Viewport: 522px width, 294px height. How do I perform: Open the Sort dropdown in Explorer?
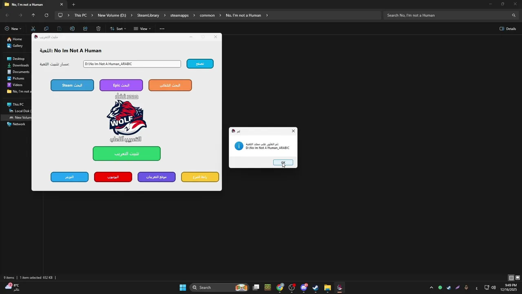[x=118, y=29]
